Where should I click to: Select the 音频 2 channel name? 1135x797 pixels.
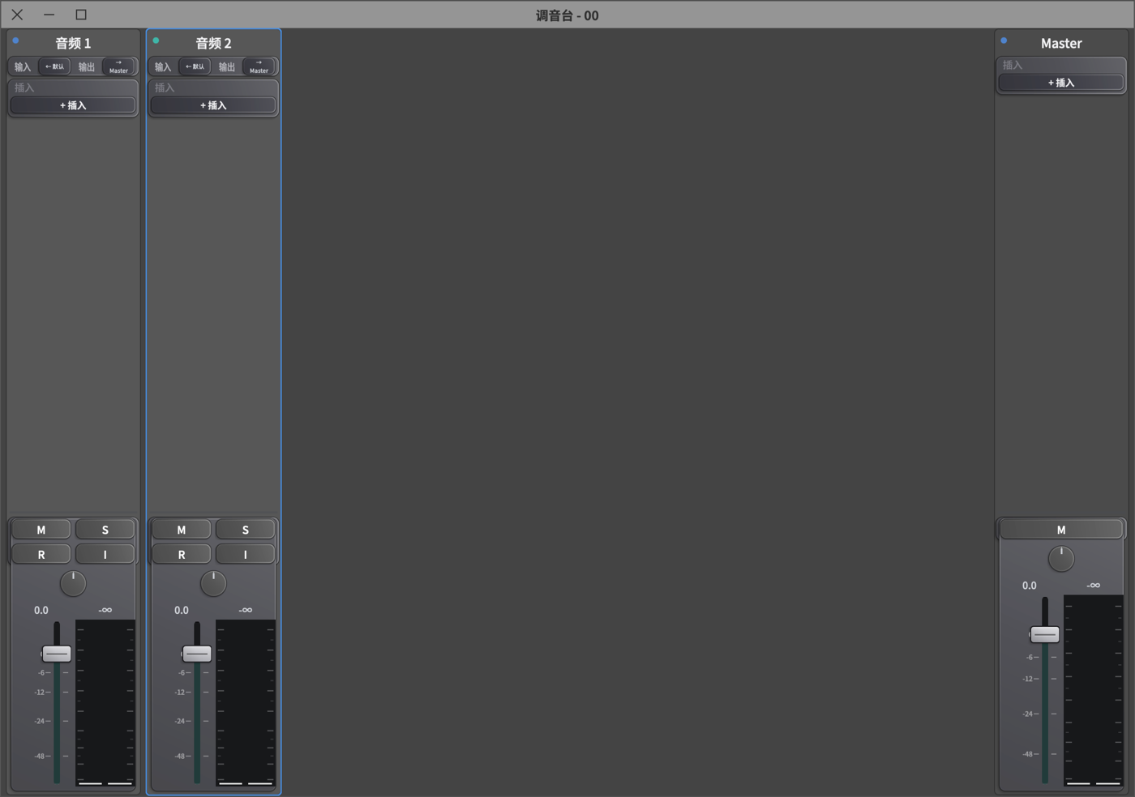[x=213, y=43]
